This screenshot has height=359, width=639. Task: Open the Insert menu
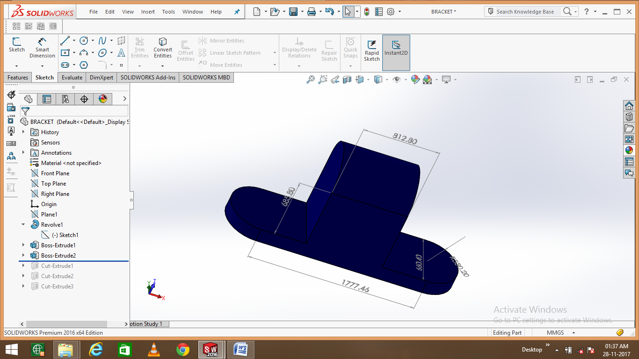148,12
